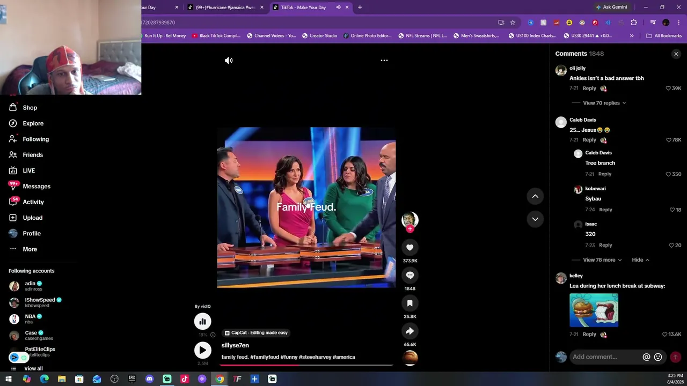Open the Creator Studio bookmark
Viewport: 687px width, 386px height.
pos(320,36)
